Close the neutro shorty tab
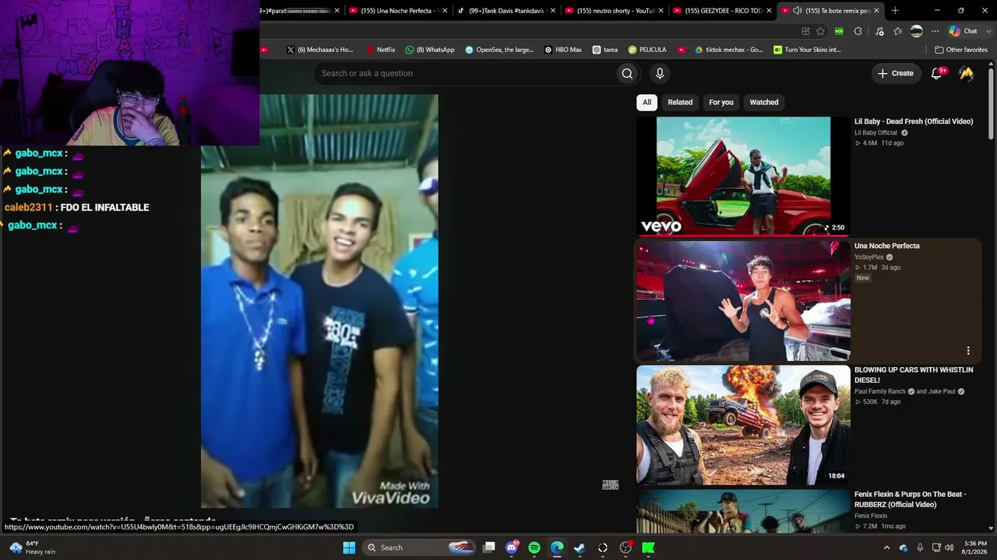 [x=661, y=10]
